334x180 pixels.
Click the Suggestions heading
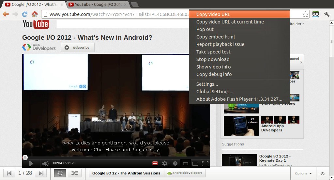(233, 144)
